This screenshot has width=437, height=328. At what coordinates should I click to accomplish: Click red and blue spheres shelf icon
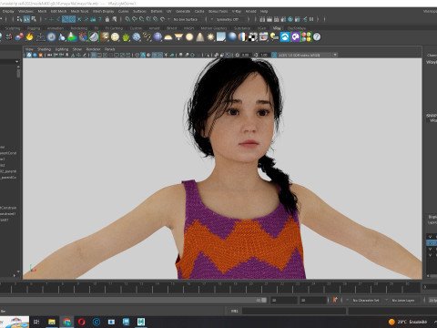point(19,37)
